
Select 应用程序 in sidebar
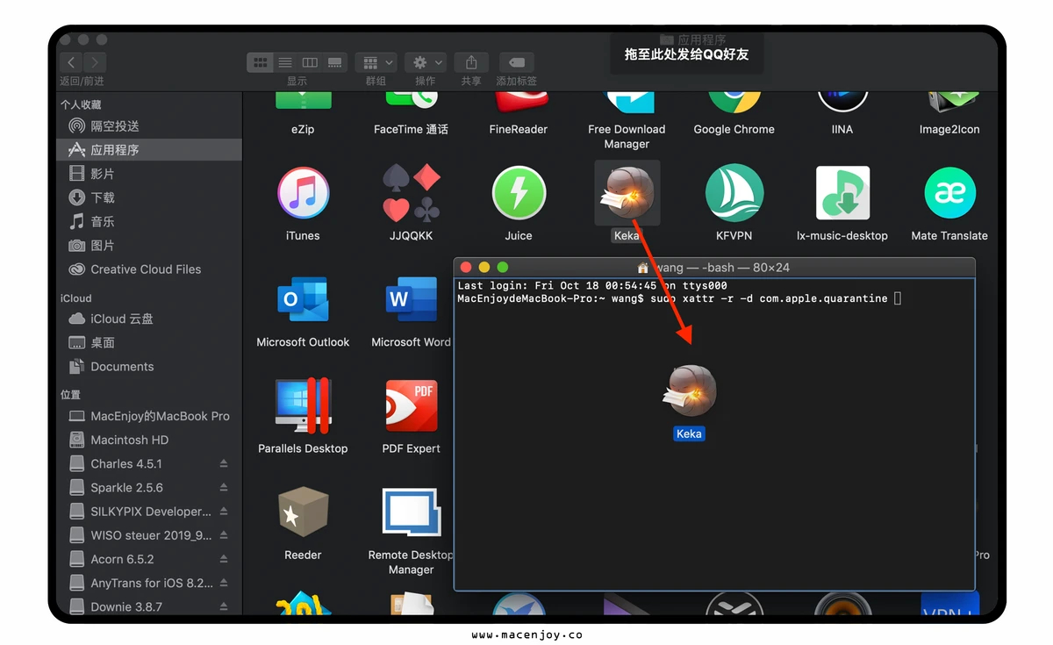tap(150, 150)
